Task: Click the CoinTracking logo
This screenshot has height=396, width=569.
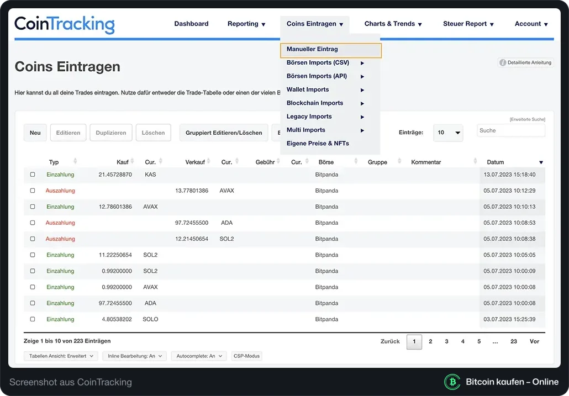Action: coord(65,25)
